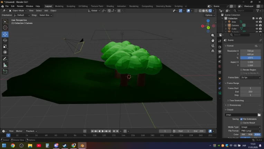
Task: Open the View Layer properties tab
Action: 220,57
